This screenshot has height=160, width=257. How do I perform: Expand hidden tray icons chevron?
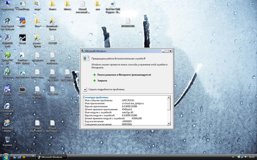tap(233, 157)
